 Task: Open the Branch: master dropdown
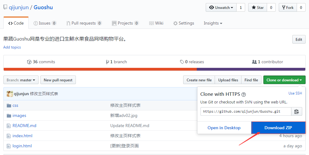(x=21, y=80)
